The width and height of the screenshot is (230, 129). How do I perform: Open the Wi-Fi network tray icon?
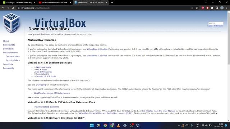click(x=203, y=125)
